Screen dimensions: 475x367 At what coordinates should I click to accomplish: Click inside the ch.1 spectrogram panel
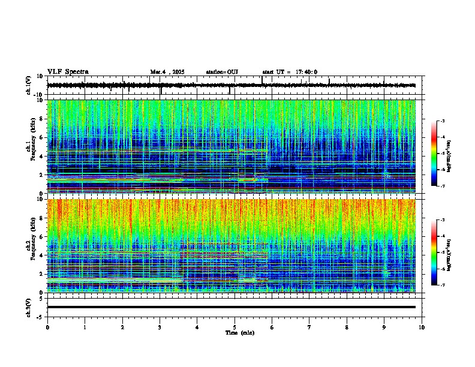[231, 146]
